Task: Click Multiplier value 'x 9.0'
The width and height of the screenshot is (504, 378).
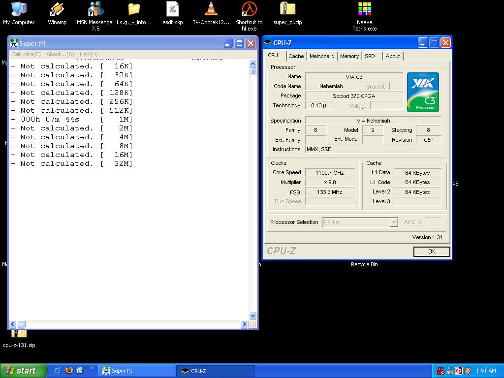Action: click(330, 182)
